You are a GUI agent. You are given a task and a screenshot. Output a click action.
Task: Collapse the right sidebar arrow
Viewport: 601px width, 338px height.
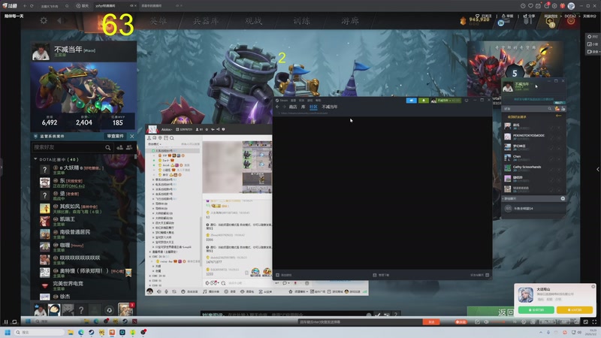tap(598, 169)
